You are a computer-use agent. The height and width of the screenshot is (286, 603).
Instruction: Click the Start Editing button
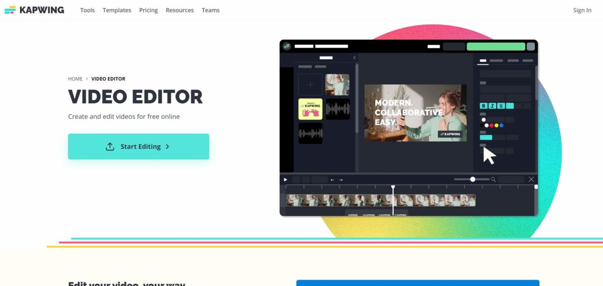coord(138,146)
